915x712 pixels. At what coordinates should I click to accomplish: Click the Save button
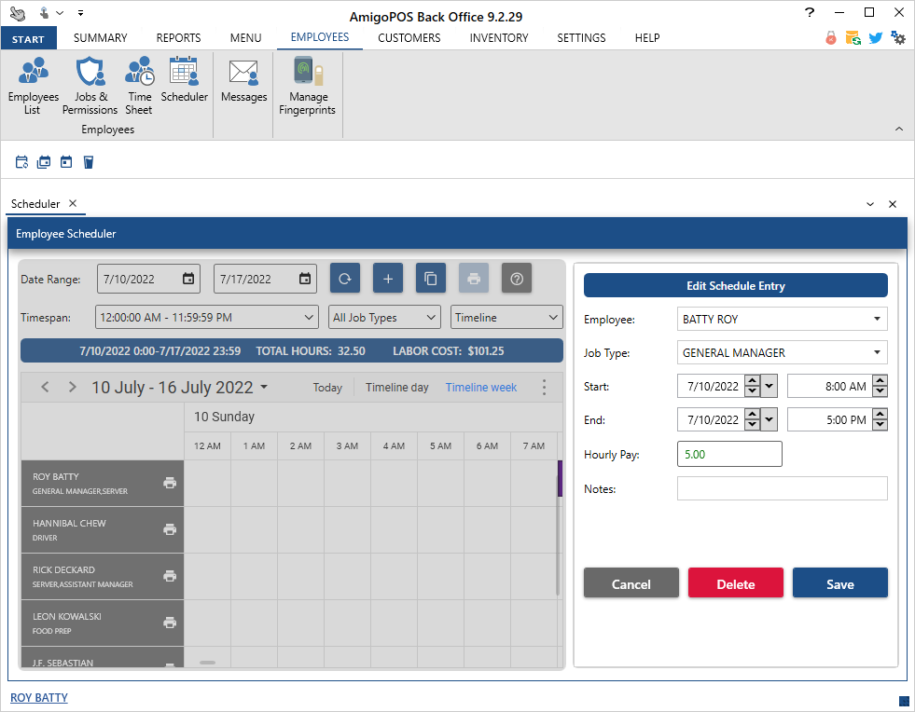tap(839, 583)
